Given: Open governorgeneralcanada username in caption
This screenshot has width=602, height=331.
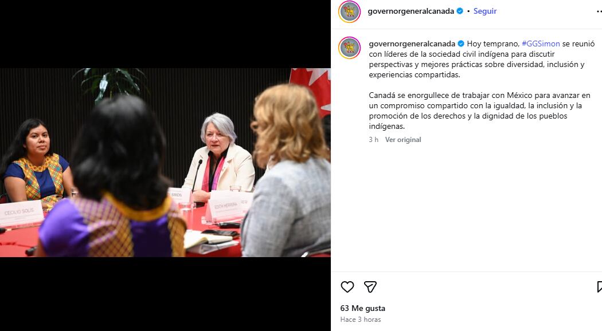Looking at the screenshot, I should tap(412, 44).
